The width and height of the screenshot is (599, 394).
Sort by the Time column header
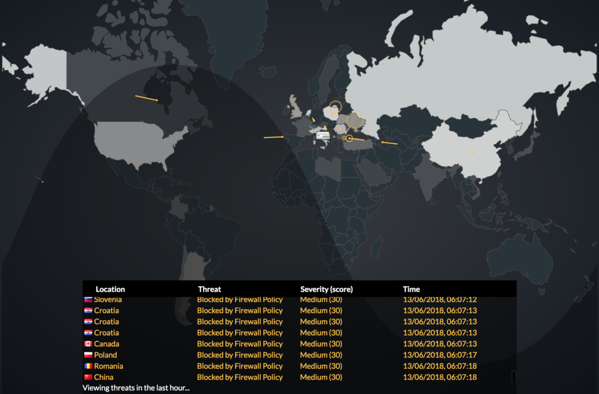[x=411, y=289]
